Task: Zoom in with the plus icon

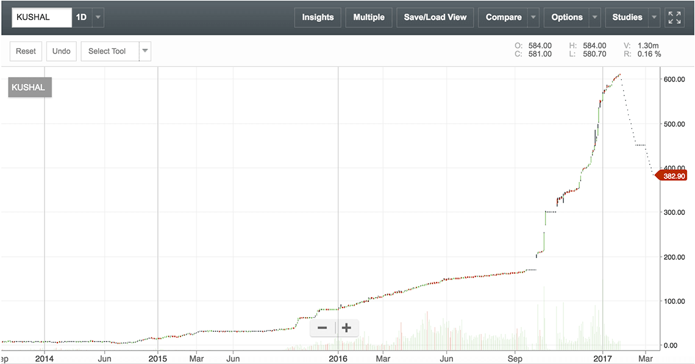Action: point(346,328)
